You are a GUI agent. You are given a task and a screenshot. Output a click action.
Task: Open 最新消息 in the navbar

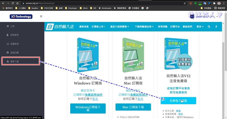(x=84, y=26)
